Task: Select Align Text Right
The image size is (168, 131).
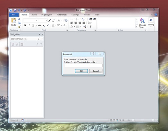Action: (80, 23)
